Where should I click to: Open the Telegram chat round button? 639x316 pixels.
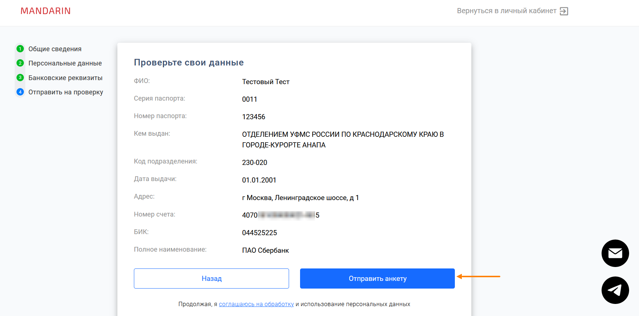(615, 290)
